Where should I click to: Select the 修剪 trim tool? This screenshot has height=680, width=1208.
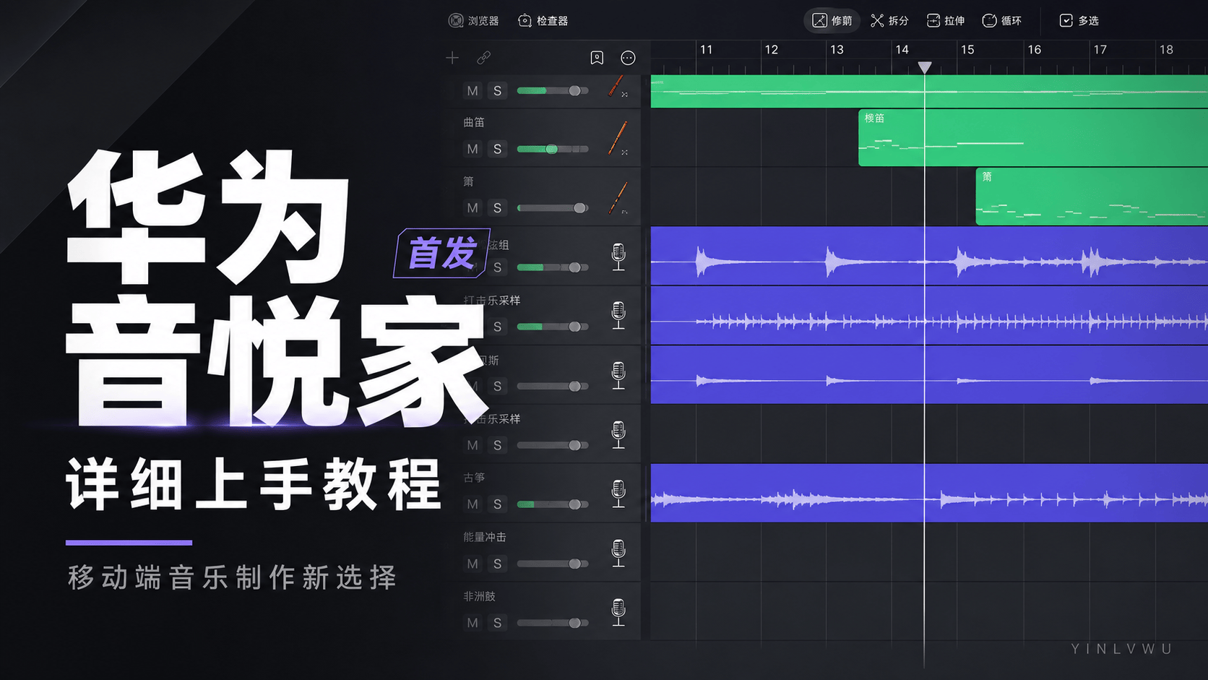tap(832, 21)
